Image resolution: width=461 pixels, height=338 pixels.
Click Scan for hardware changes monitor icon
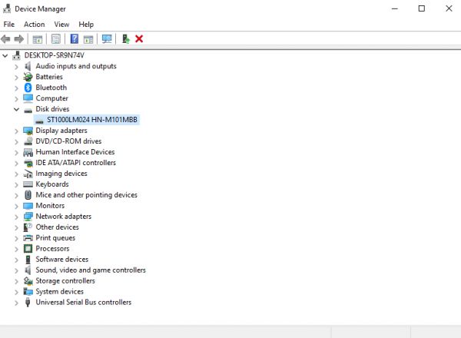tap(107, 39)
